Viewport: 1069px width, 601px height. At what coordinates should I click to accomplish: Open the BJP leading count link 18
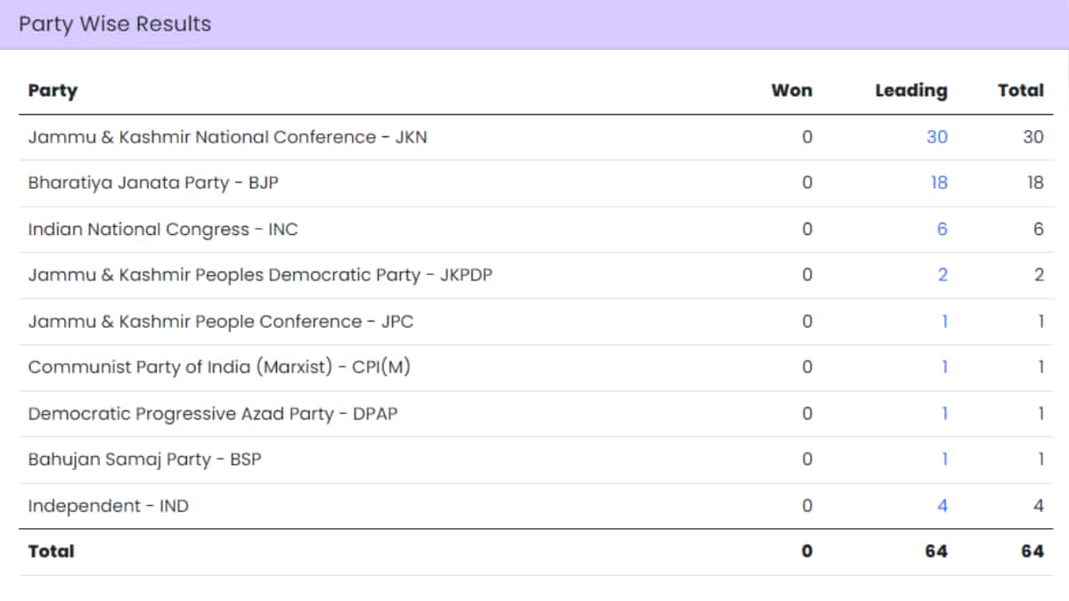938,183
